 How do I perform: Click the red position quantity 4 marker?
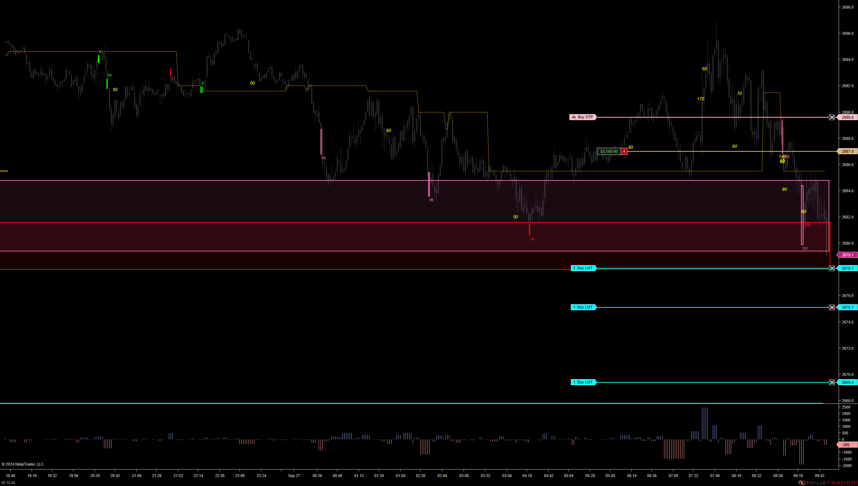point(624,151)
